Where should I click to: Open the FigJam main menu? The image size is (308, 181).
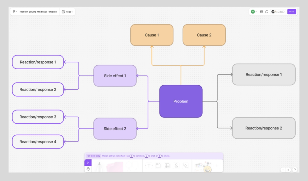[14, 11]
